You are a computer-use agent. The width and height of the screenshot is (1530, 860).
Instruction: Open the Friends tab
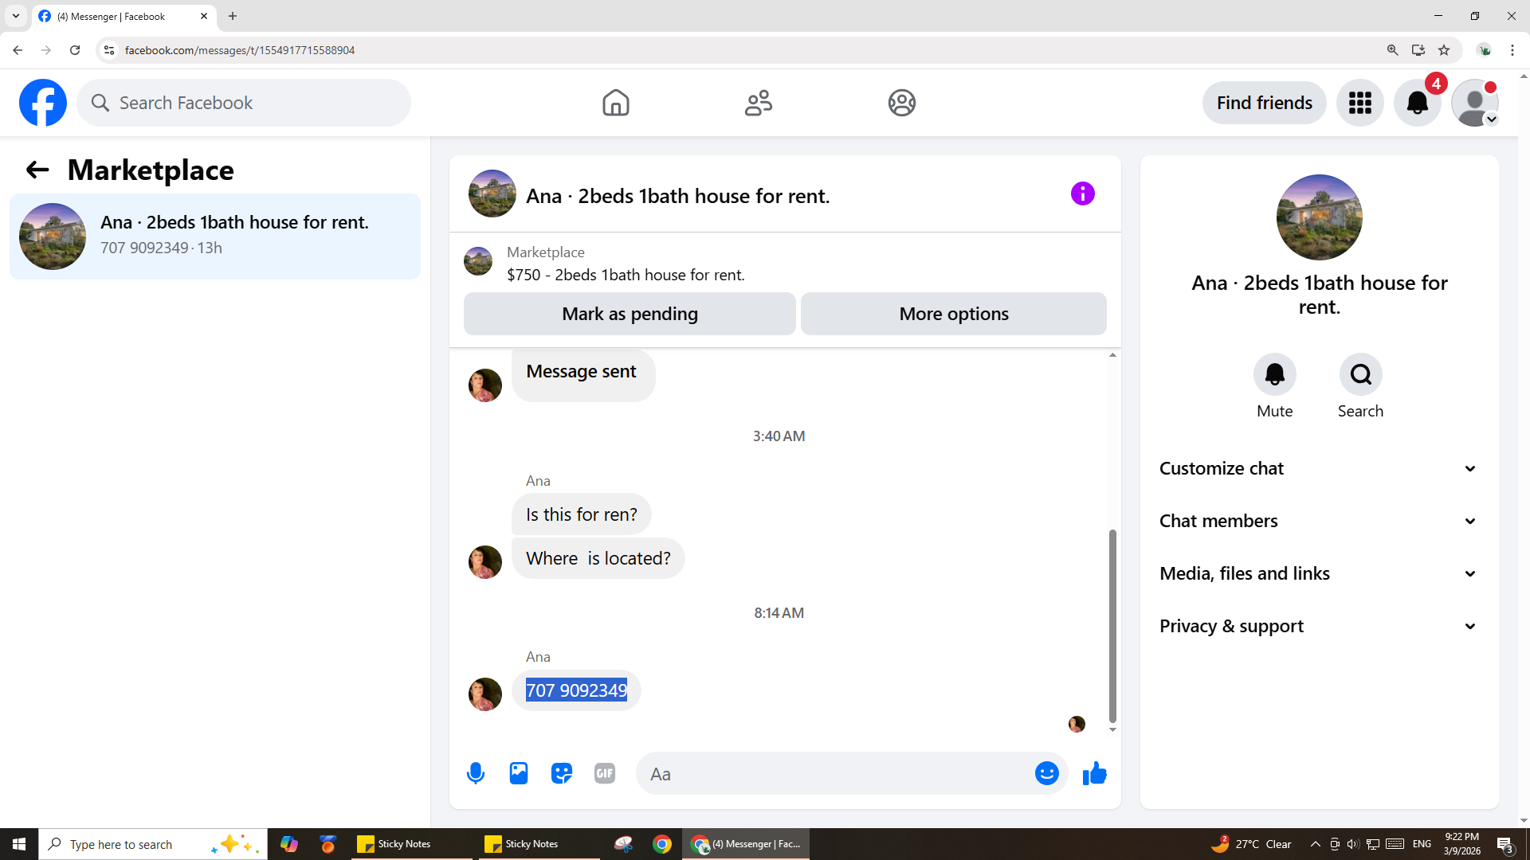click(758, 103)
